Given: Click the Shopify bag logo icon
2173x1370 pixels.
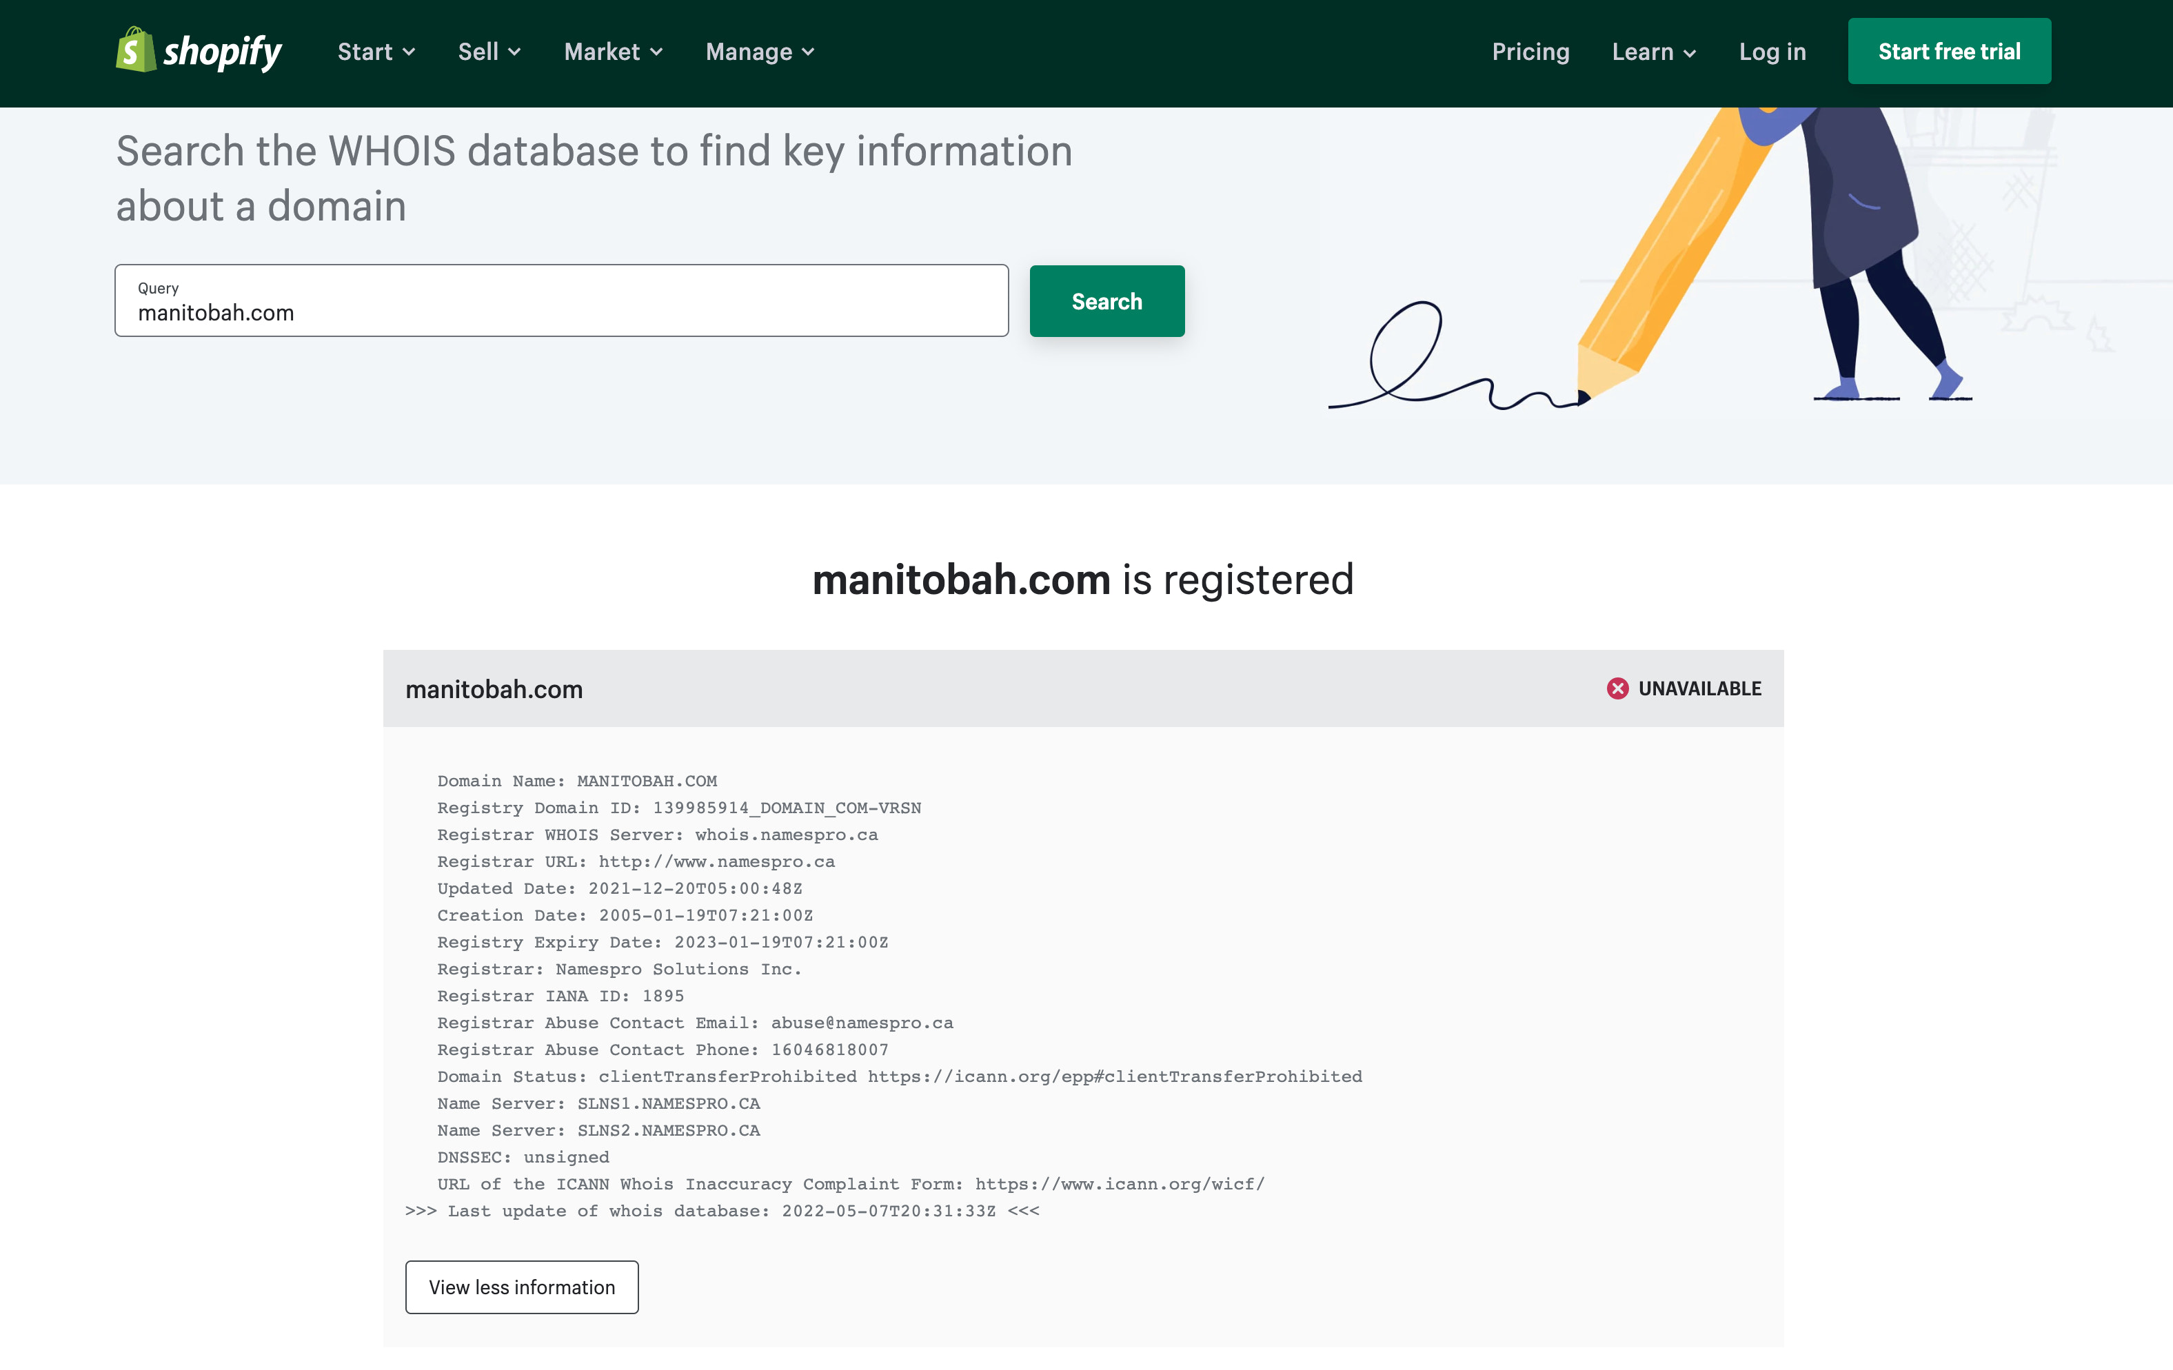Looking at the screenshot, I should 135,50.
